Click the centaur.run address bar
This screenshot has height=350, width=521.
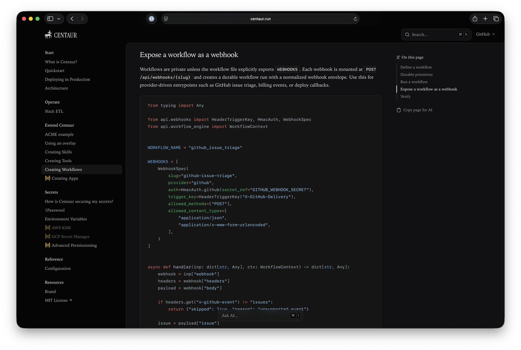click(x=260, y=19)
